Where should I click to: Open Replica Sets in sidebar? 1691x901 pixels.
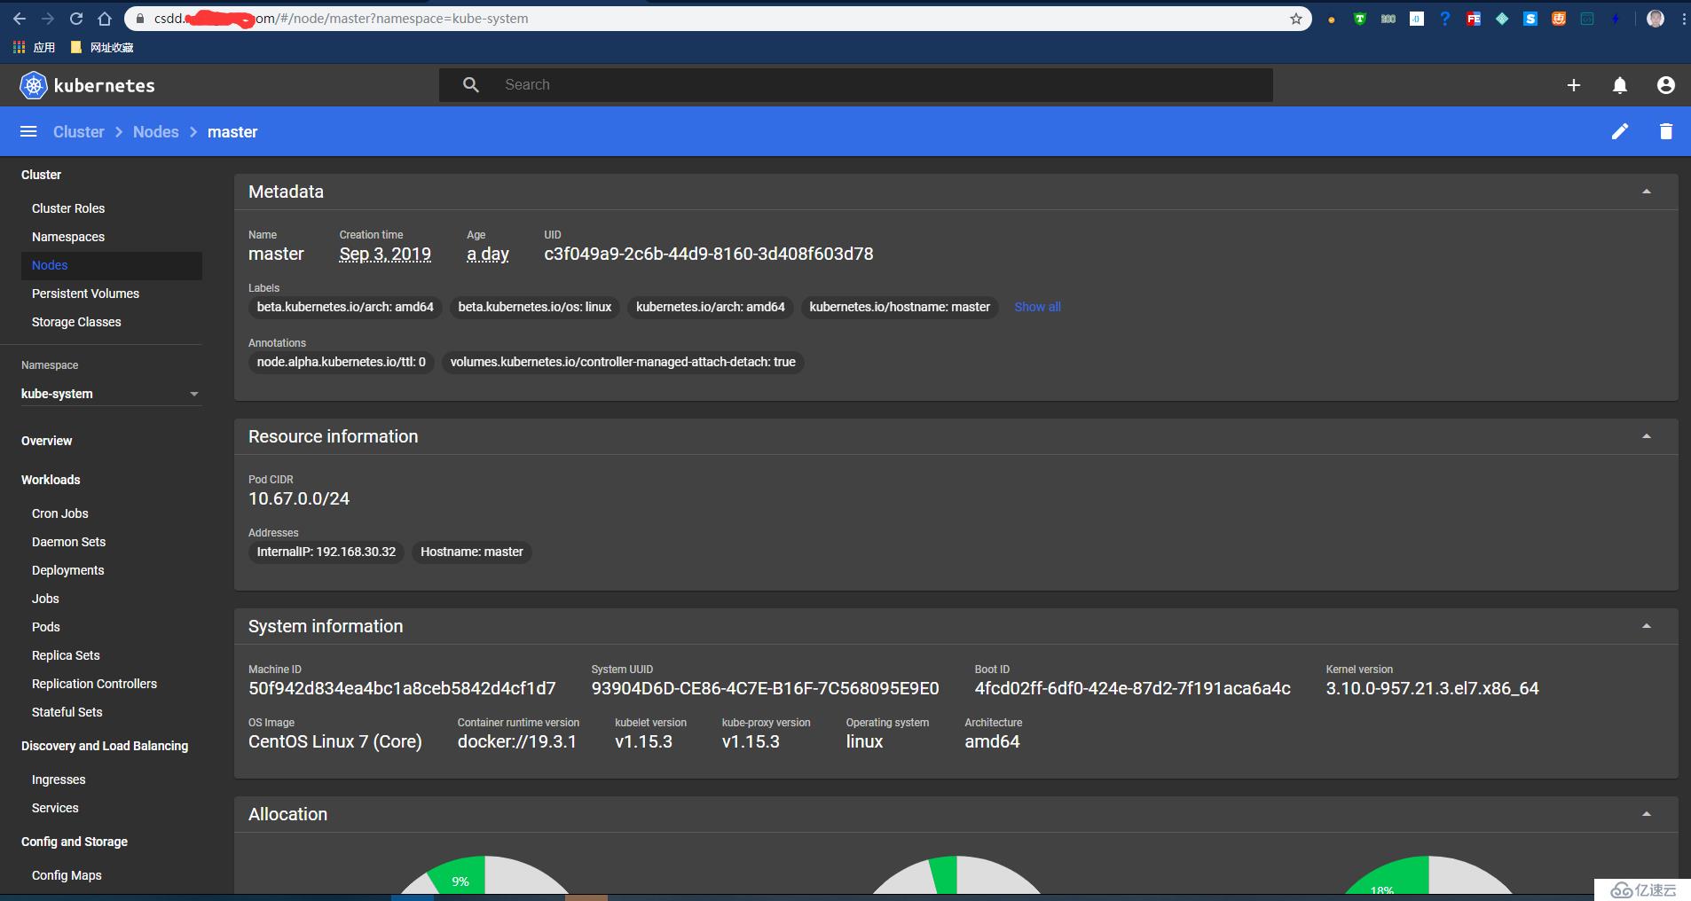66,655
